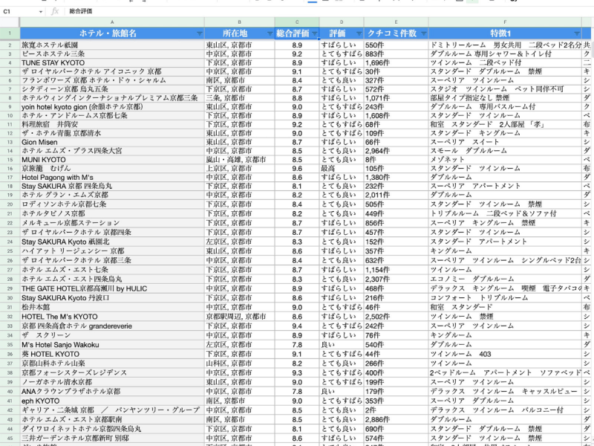594x446 pixels.
Task: Open filter menu for 評価 column
Action: point(359,33)
